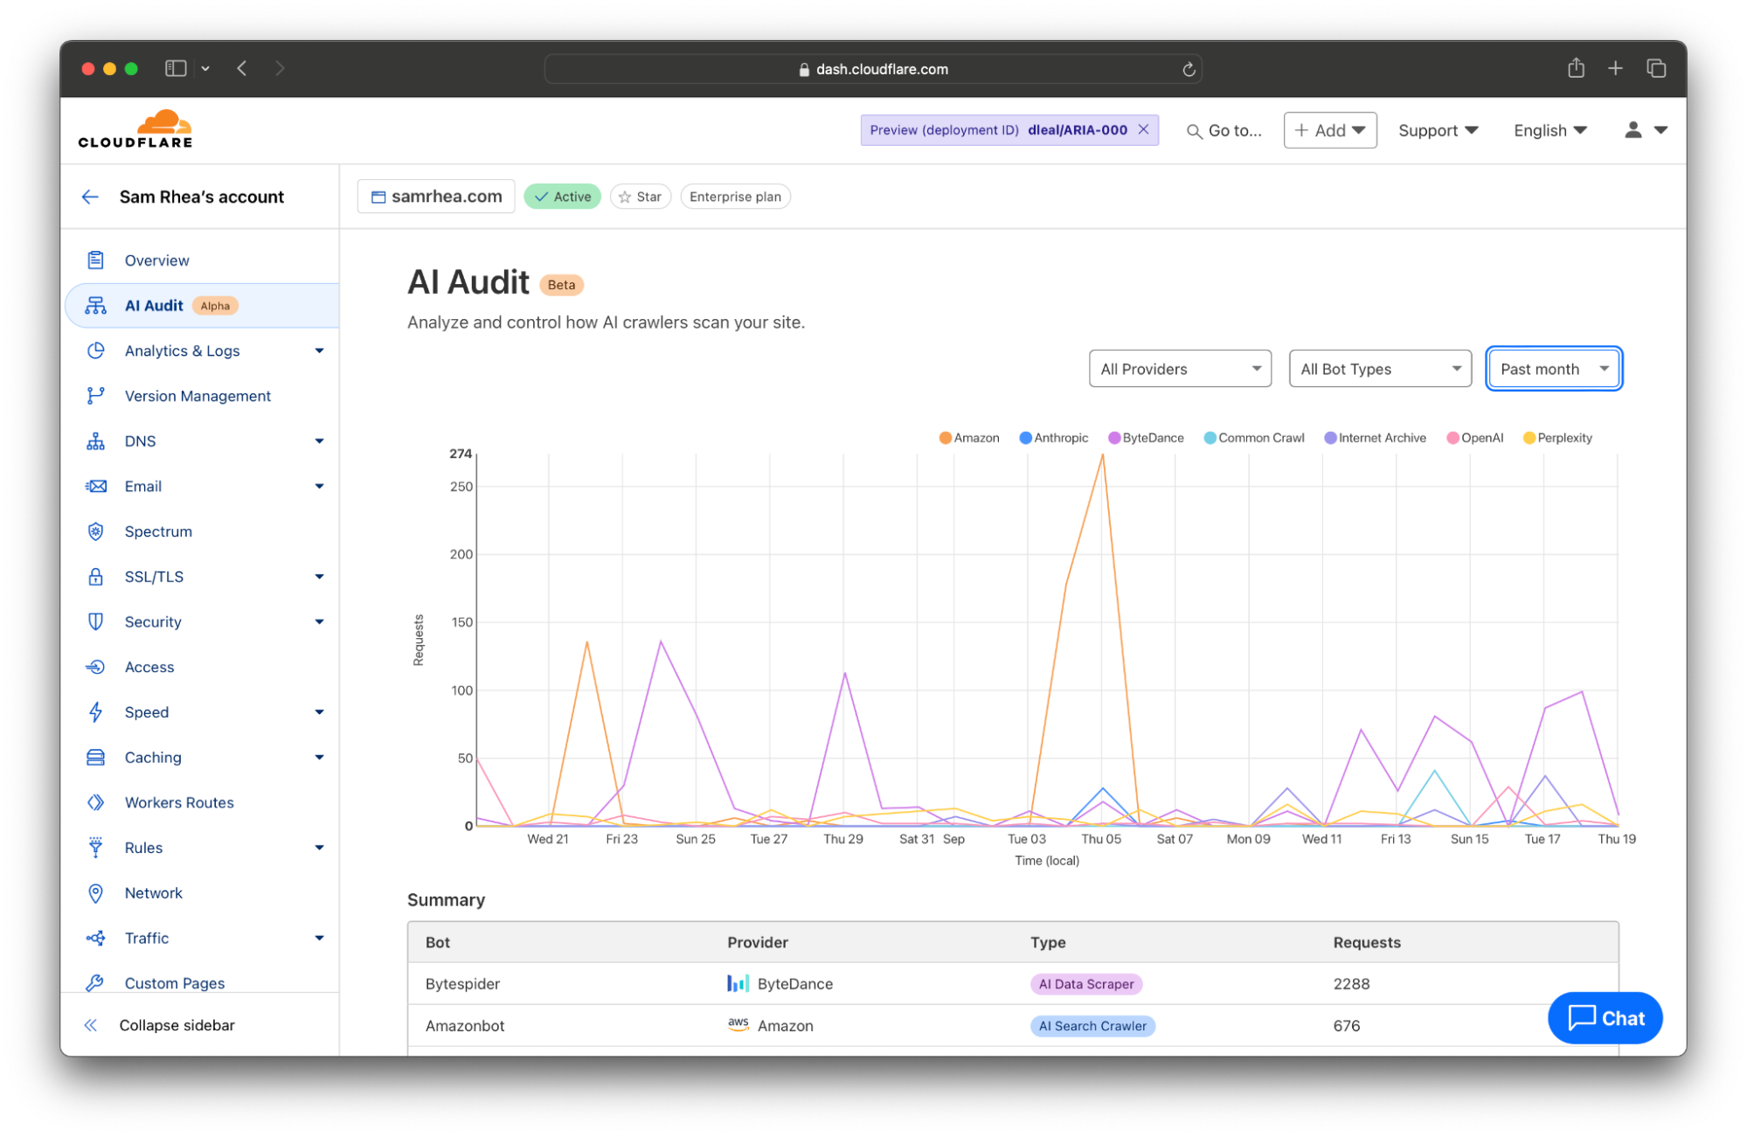Select the Past month time range
The width and height of the screenshot is (1747, 1137).
pos(1555,368)
